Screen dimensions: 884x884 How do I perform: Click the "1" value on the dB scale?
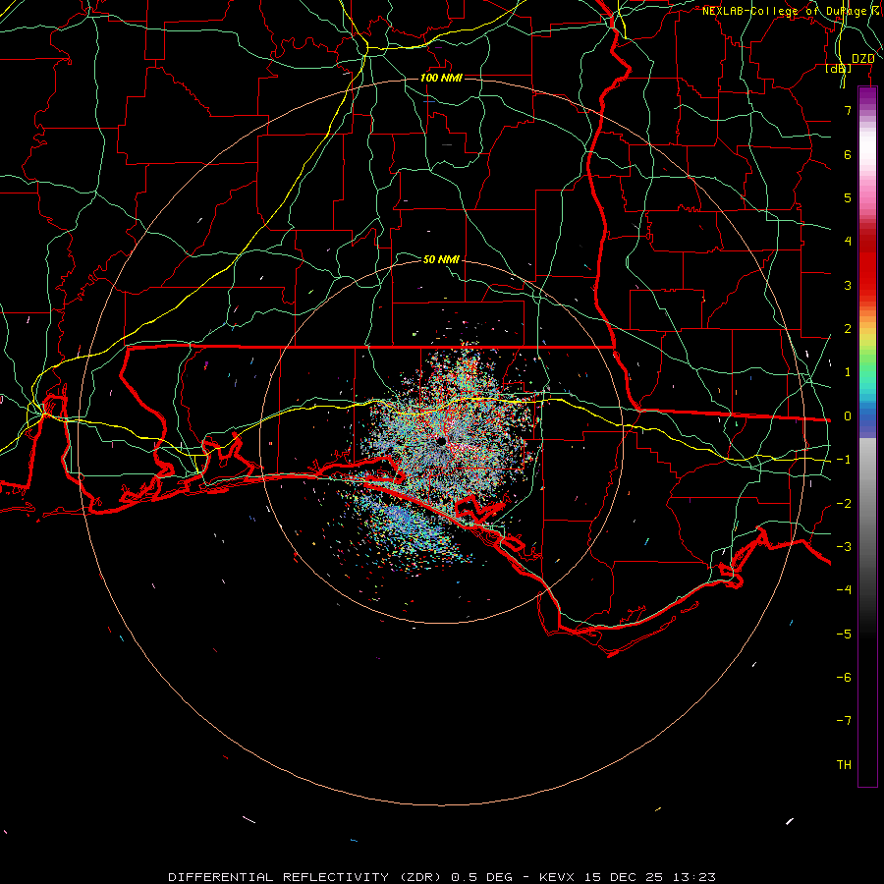pyautogui.click(x=848, y=372)
